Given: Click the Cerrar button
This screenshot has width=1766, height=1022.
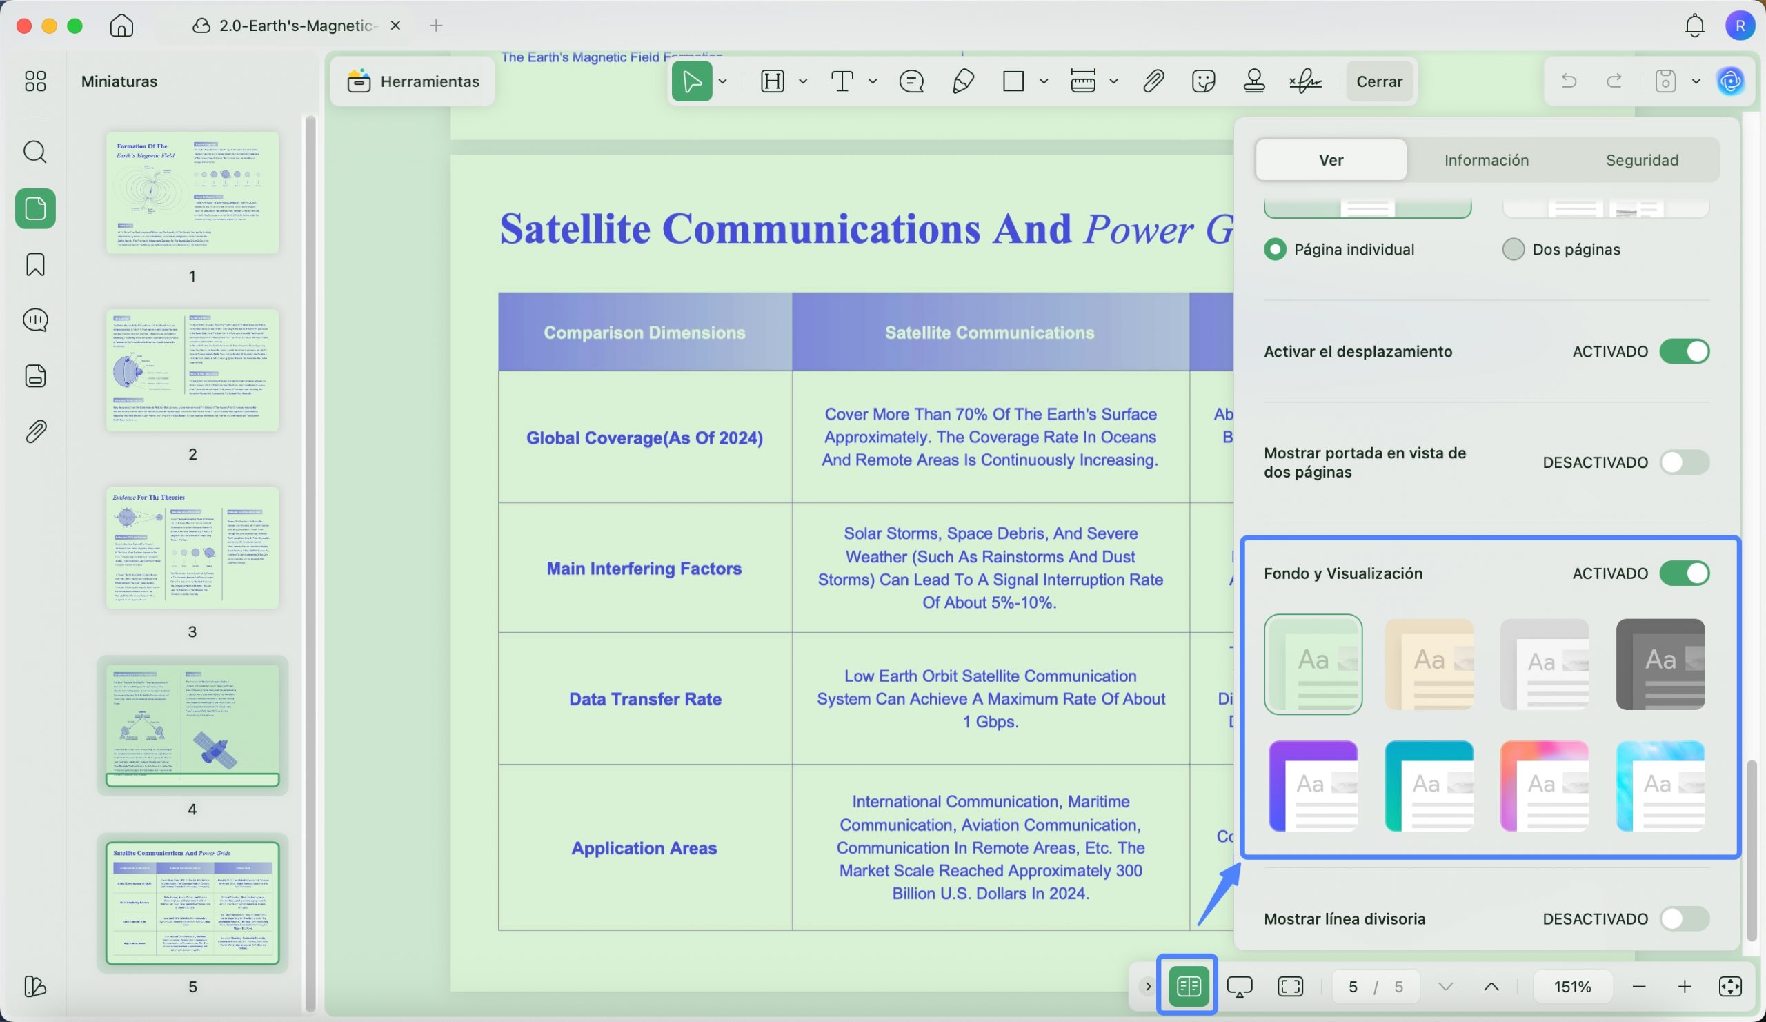Looking at the screenshot, I should point(1378,81).
